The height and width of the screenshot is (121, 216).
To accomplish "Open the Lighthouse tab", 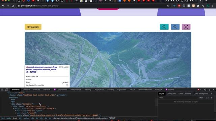I will pyautogui.click(x=122, y=90).
